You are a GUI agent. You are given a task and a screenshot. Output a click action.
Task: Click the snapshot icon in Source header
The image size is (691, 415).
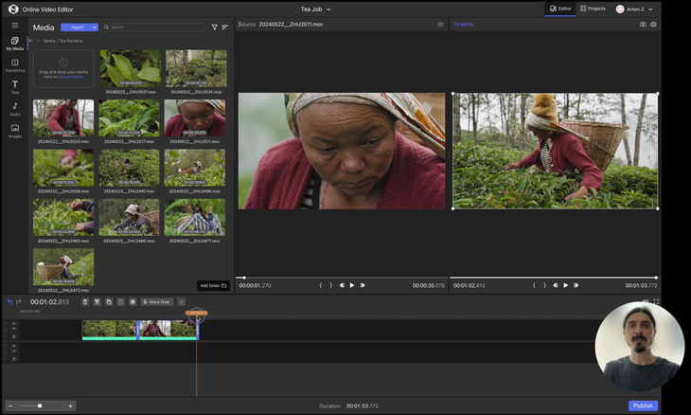440,25
